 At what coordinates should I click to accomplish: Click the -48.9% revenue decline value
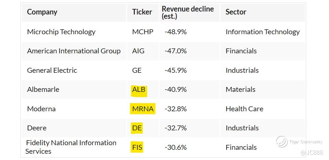[175, 32]
